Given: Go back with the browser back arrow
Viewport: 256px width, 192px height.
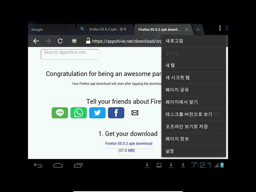Looking at the screenshot, I should pos(36,41).
